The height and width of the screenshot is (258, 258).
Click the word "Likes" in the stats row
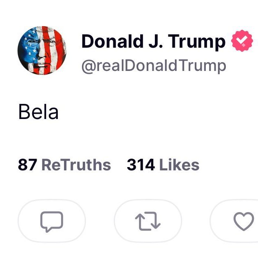pos(179,165)
